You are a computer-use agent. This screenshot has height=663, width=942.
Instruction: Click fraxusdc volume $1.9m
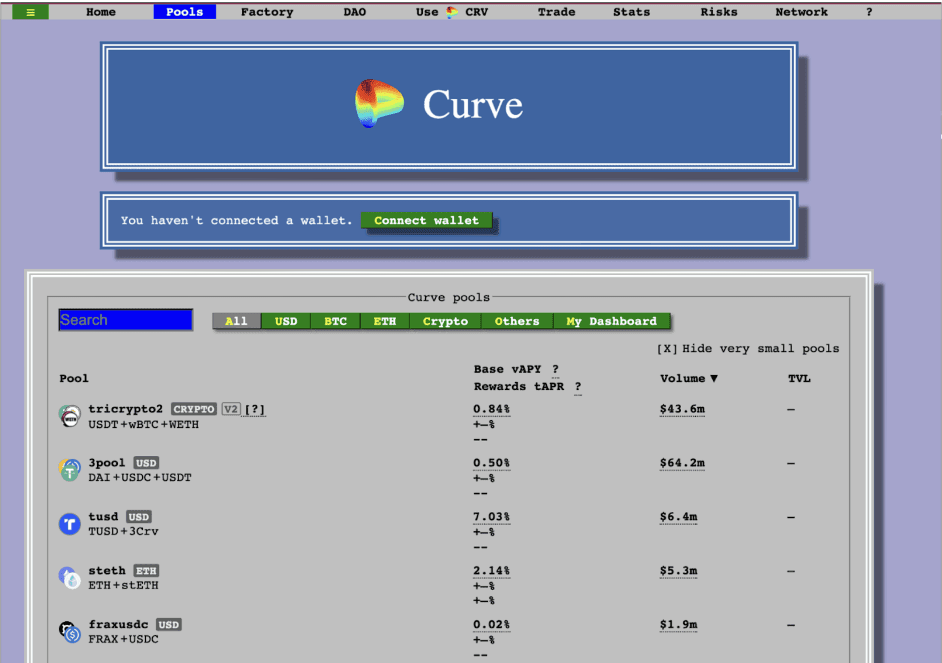coord(679,624)
